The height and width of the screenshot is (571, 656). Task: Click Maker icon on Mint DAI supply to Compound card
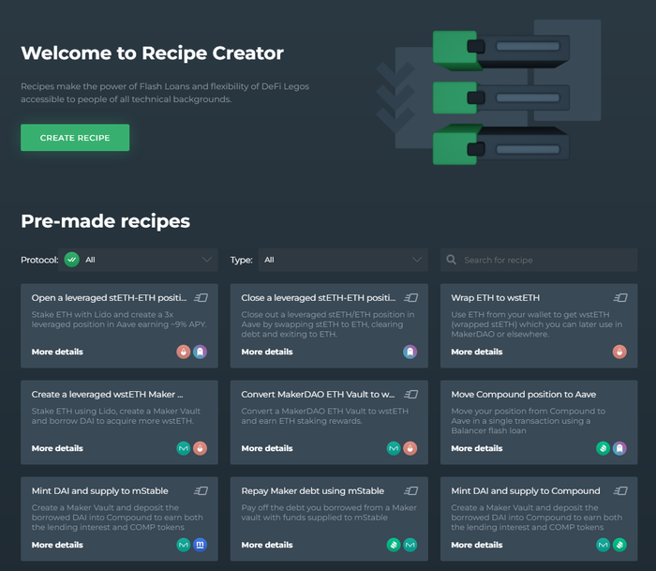(x=603, y=545)
